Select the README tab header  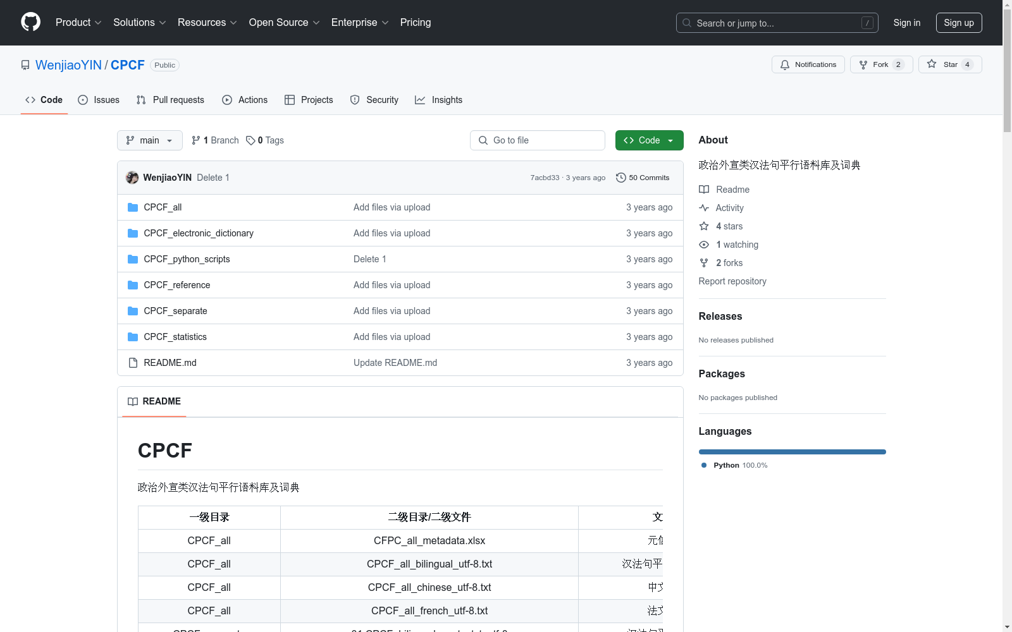tap(154, 401)
